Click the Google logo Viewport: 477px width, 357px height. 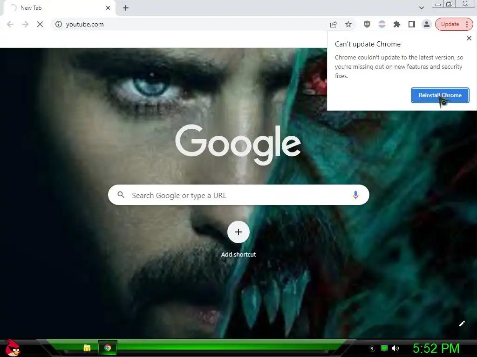point(238,145)
